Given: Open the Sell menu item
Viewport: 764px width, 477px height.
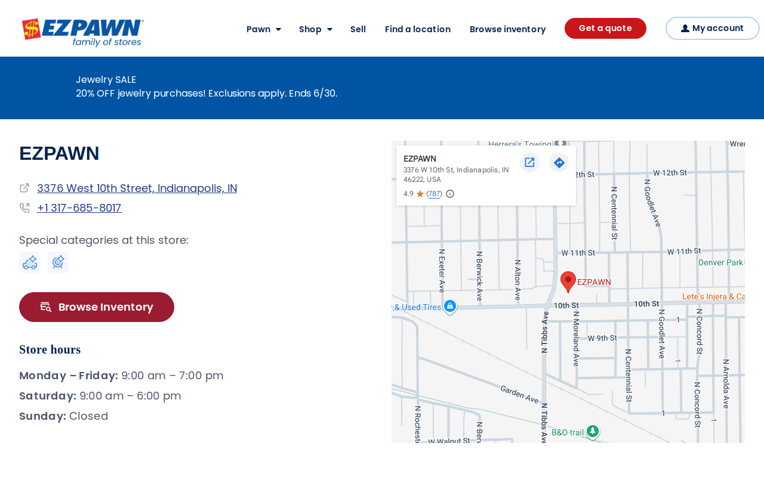Looking at the screenshot, I should click(x=358, y=29).
